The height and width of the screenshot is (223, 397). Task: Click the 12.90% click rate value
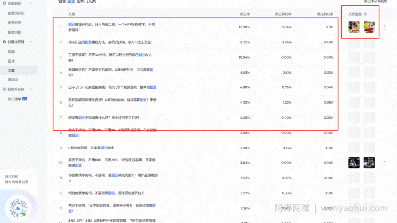click(x=244, y=27)
